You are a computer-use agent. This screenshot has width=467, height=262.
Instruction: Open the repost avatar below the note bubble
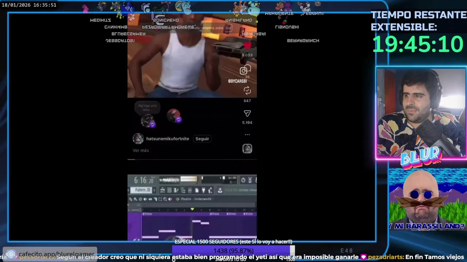(148, 121)
